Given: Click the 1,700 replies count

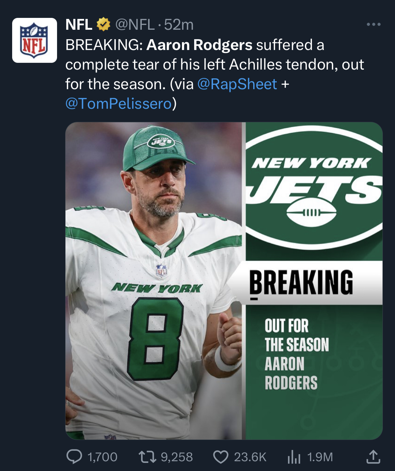Looking at the screenshot, I should click(102, 457).
